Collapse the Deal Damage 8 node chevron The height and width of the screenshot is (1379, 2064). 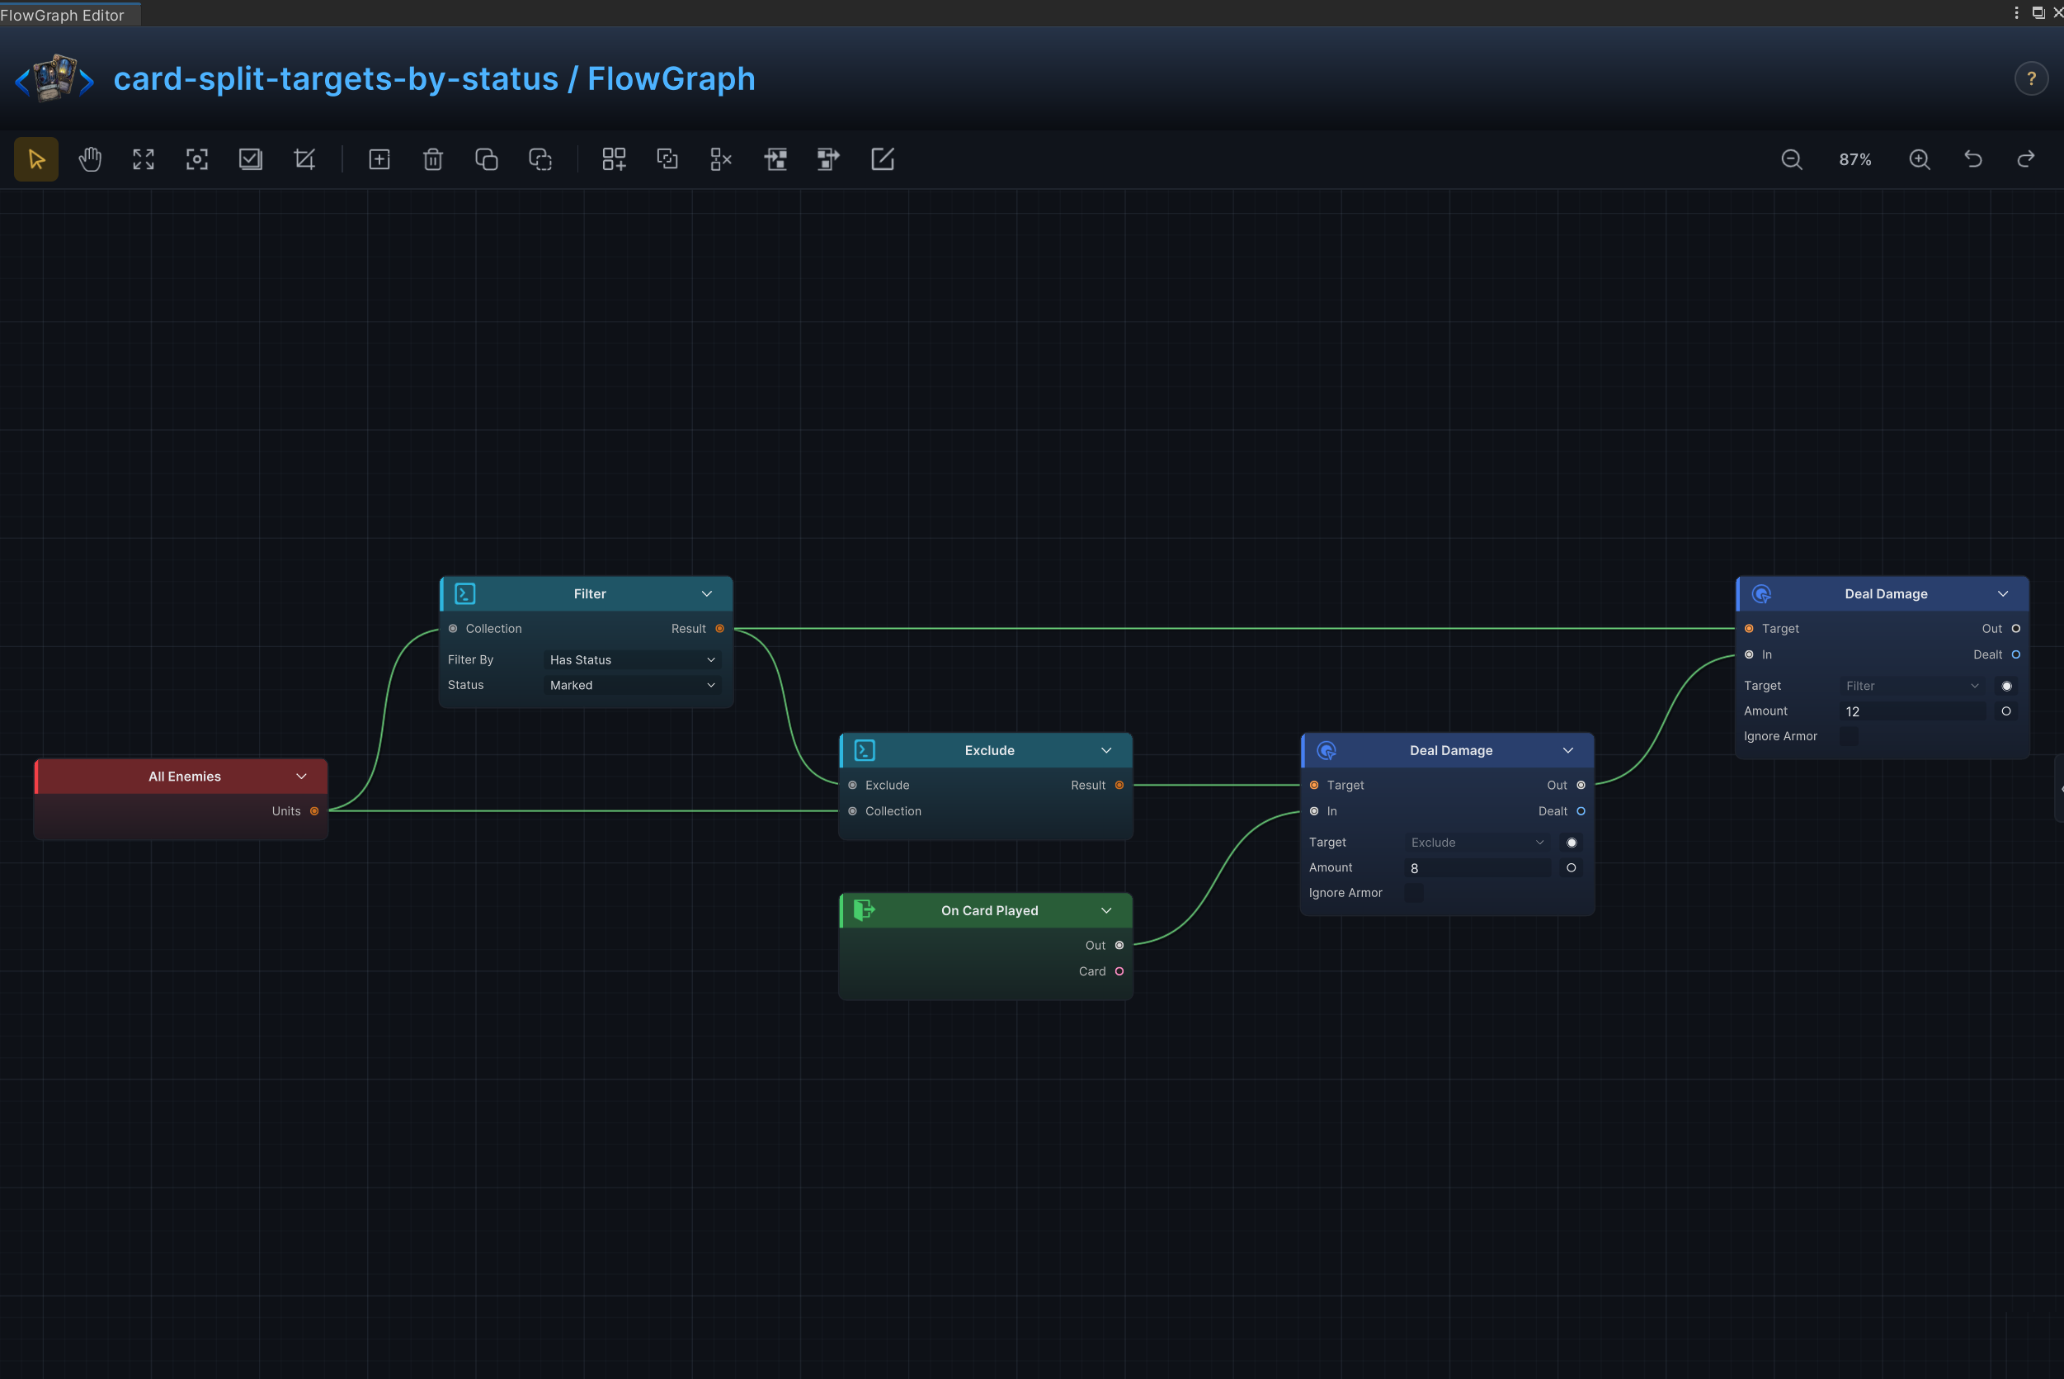click(x=1568, y=750)
